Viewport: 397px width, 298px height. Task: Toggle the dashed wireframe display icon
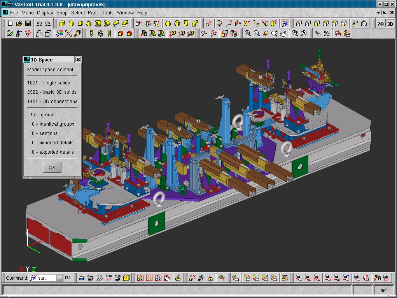[x=39, y=33]
